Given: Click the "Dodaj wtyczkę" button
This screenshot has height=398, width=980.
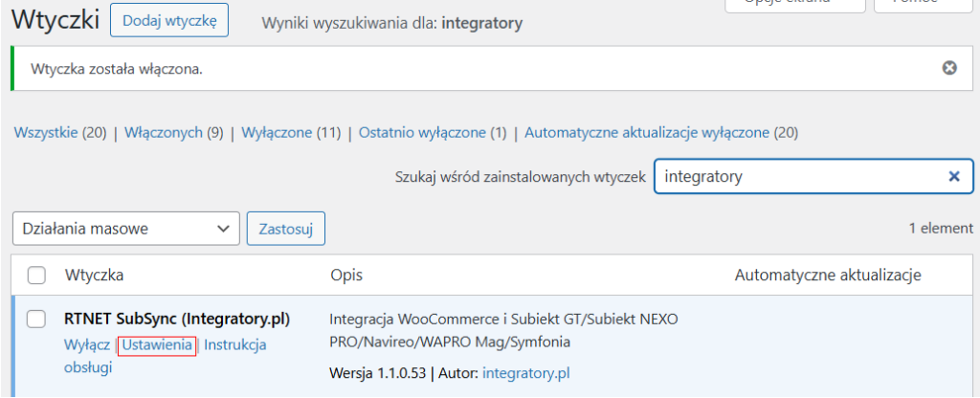Looking at the screenshot, I should click(169, 20).
